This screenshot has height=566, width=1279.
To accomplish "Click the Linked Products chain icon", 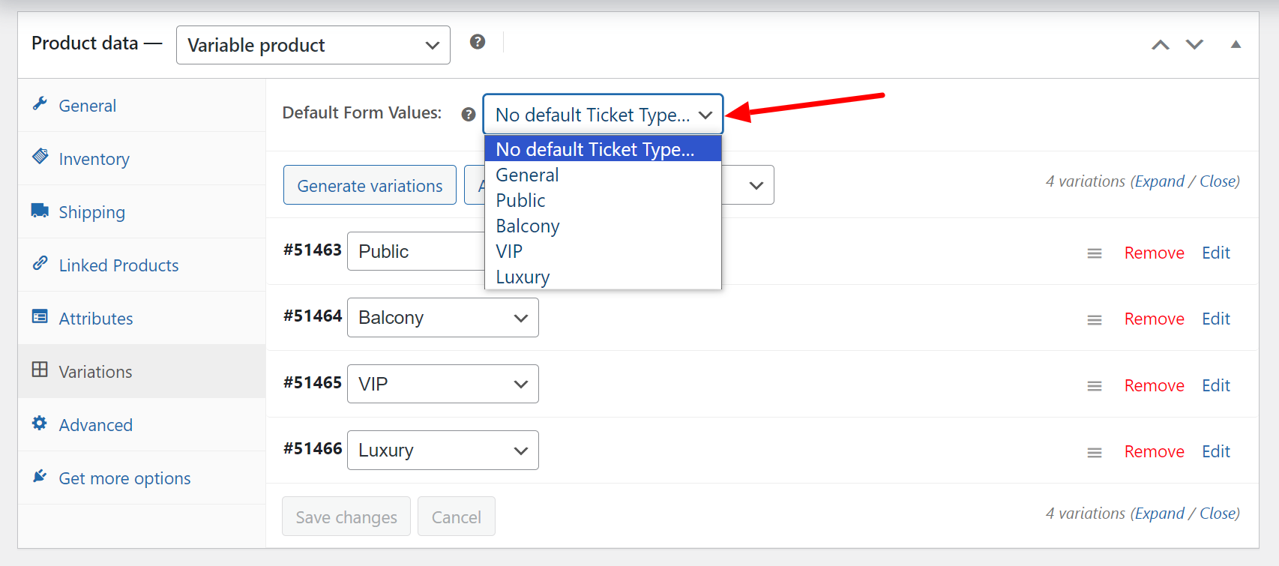I will click(x=40, y=263).
